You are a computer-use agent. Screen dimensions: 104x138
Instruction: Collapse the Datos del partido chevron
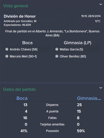[101, 88]
